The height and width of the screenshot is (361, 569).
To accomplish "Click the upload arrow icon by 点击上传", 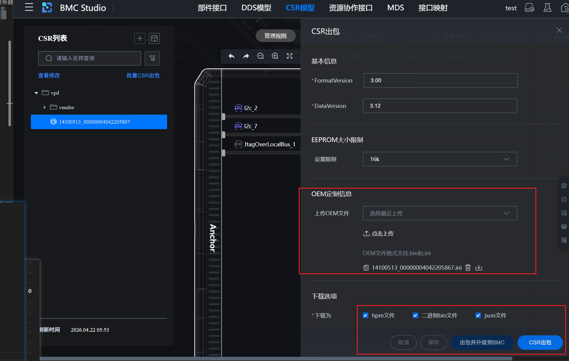I will click(366, 233).
